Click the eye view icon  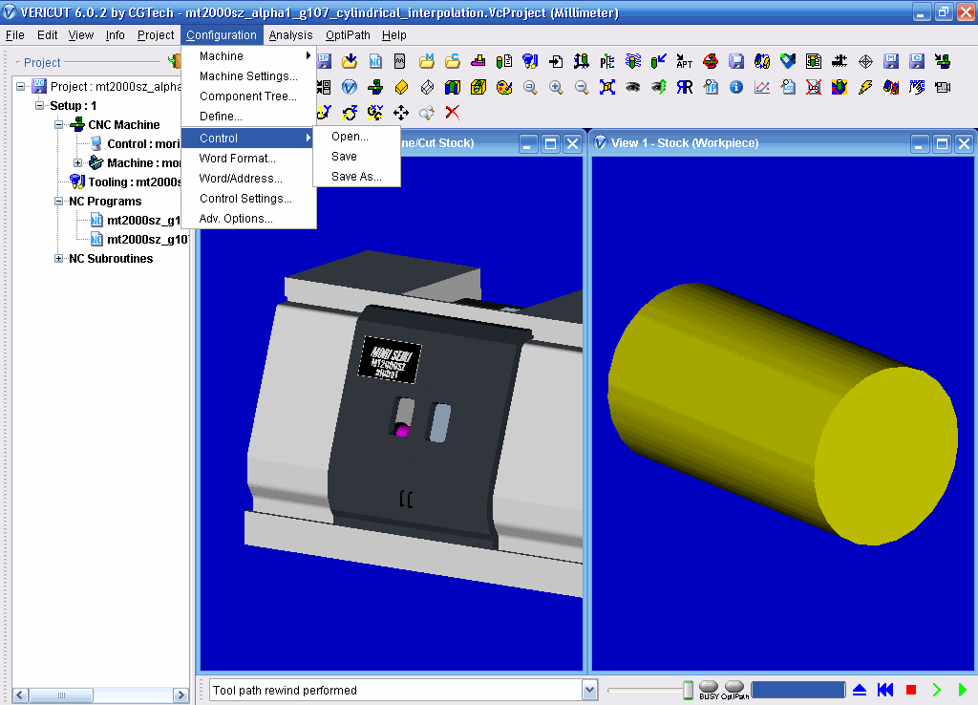(632, 87)
